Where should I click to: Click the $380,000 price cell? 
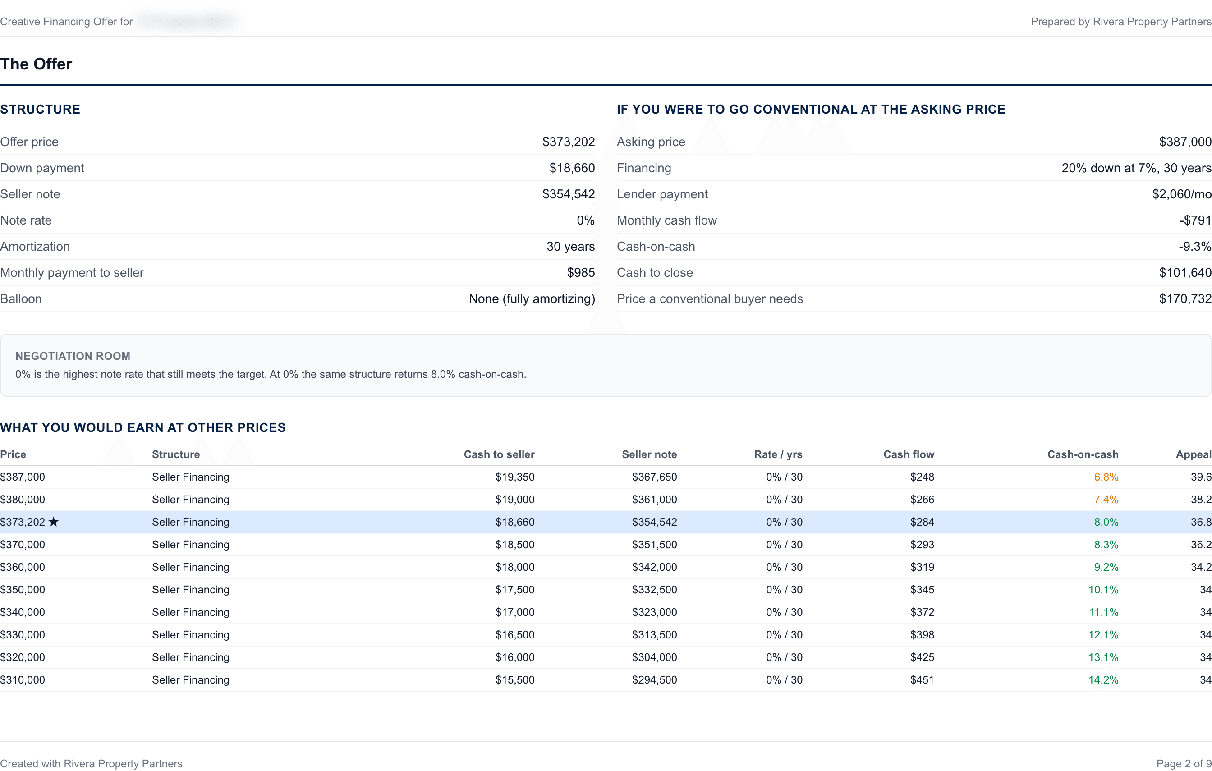coord(23,500)
